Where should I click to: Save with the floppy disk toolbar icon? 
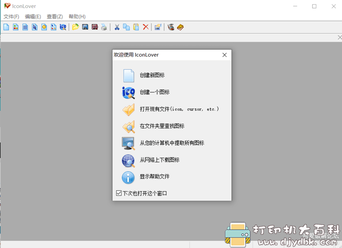click(x=85, y=27)
